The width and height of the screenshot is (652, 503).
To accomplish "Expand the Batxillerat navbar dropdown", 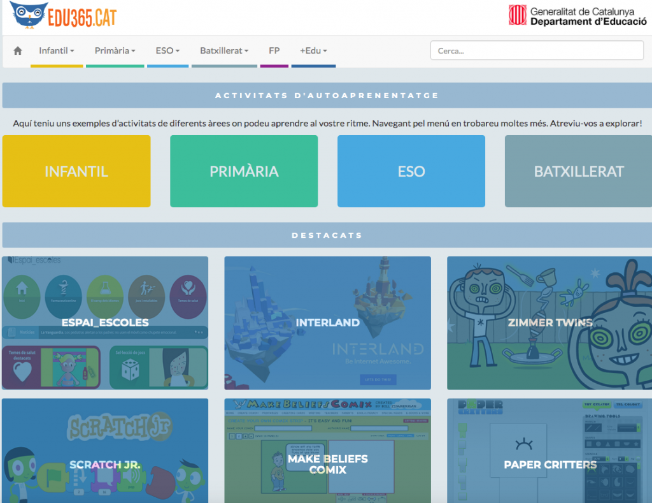I will point(224,51).
